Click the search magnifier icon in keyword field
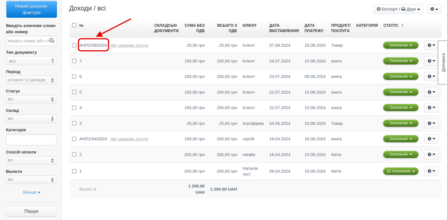Screen dimensions: 447x220 tap(52, 40)
